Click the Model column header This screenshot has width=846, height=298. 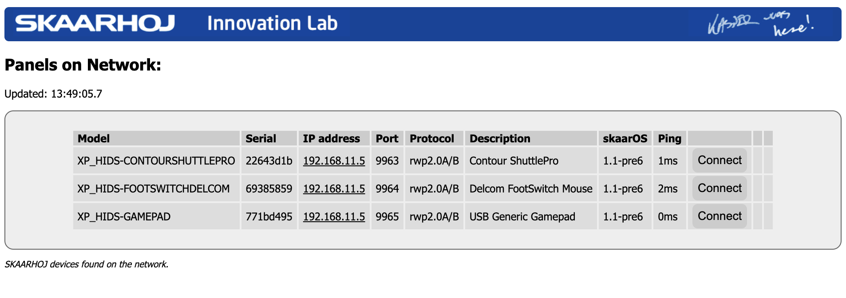(156, 138)
